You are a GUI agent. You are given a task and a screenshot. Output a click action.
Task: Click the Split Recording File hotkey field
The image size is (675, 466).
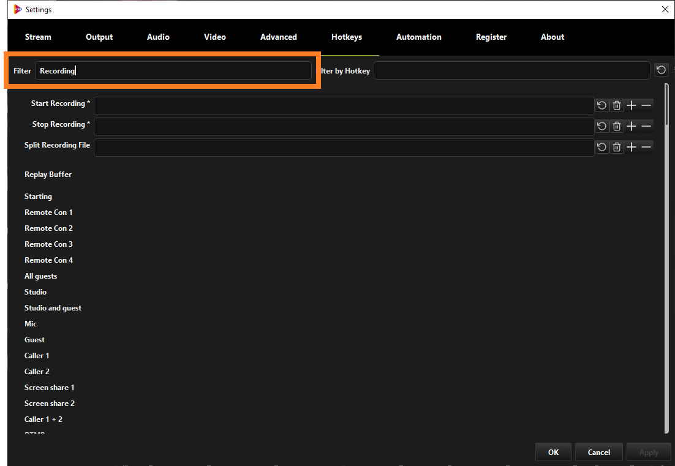coord(344,148)
